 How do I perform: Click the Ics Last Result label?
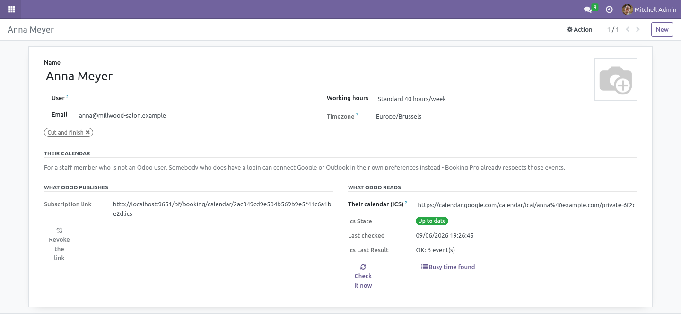click(x=368, y=250)
